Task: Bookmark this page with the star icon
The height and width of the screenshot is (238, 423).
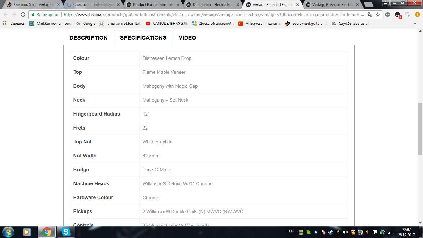Action: coord(378,15)
